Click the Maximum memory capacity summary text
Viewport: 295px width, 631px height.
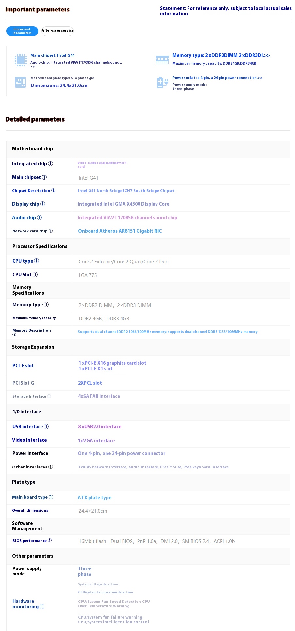[214, 63]
